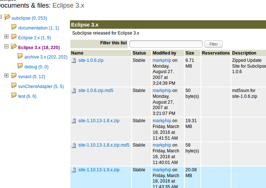Expand the svnant tree node
266x188 pixels.
[x=6, y=76]
